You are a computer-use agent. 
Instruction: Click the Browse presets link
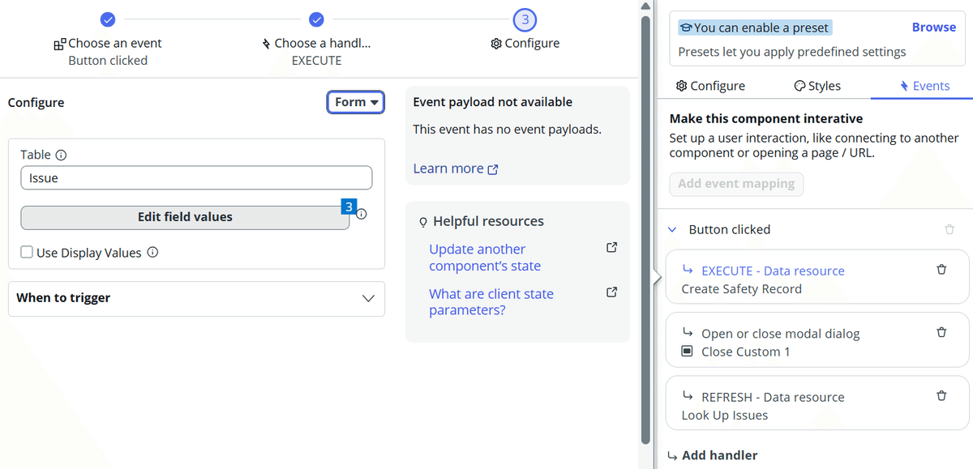coord(933,27)
